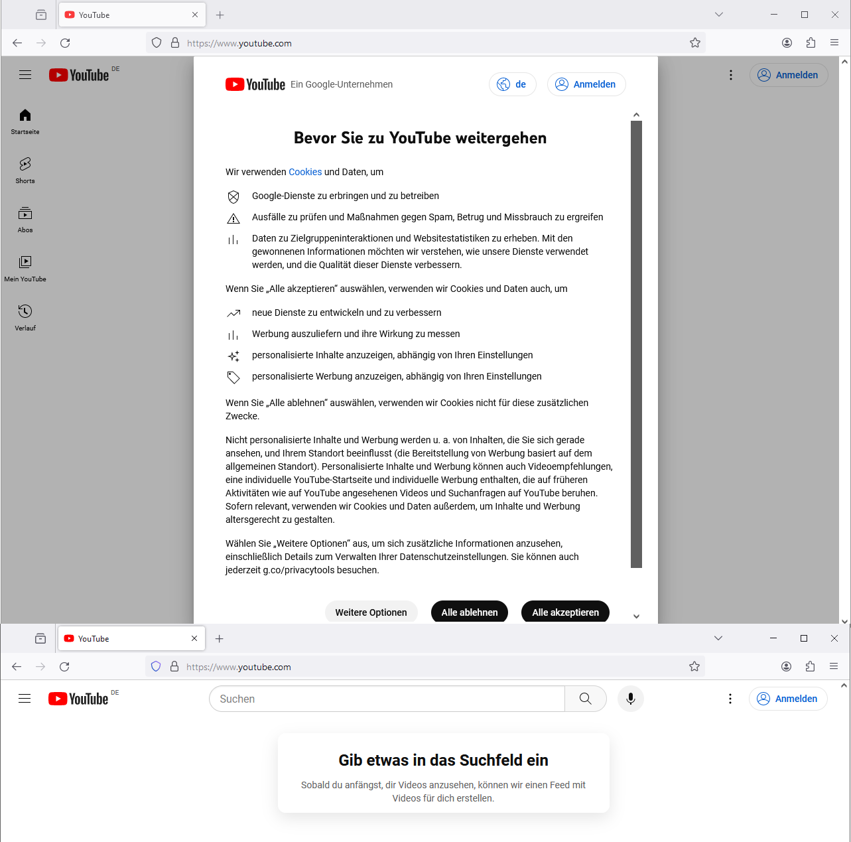Open Firefox account menu in the cookie-consent window
Image resolution: width=851 pixels, height=842 pixels.
point(787,43)
